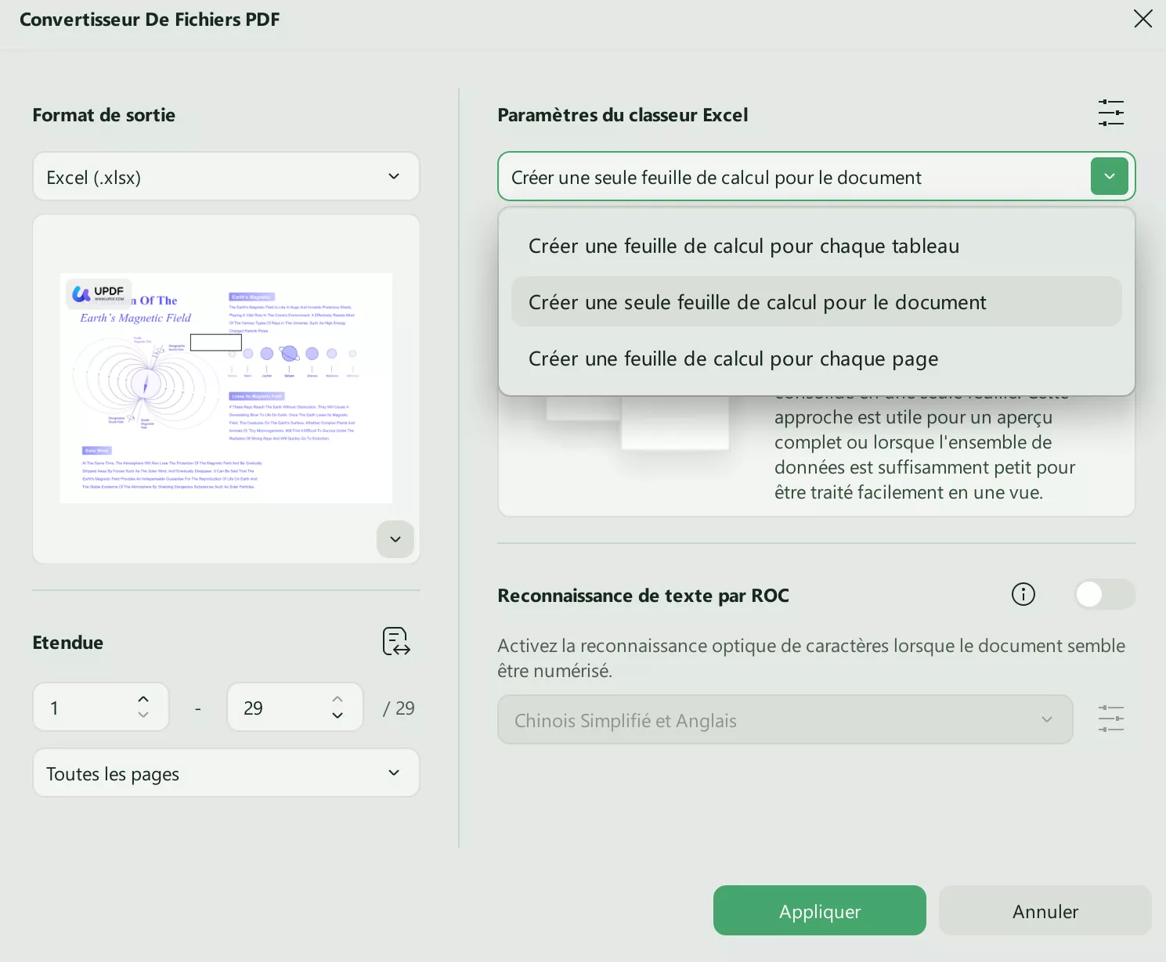Click the Appliquer button
Viewport: 1166px width, 962px height.
click(x=819, y=911)
